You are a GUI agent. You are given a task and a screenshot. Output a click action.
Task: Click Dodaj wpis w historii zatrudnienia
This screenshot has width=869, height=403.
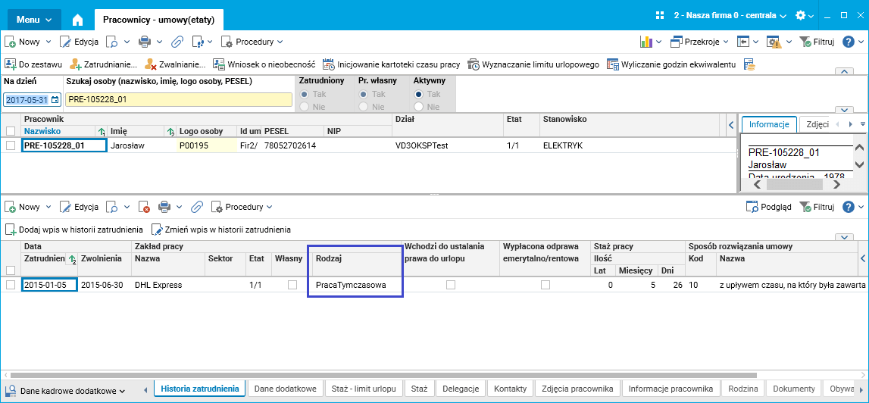point(74,230)
